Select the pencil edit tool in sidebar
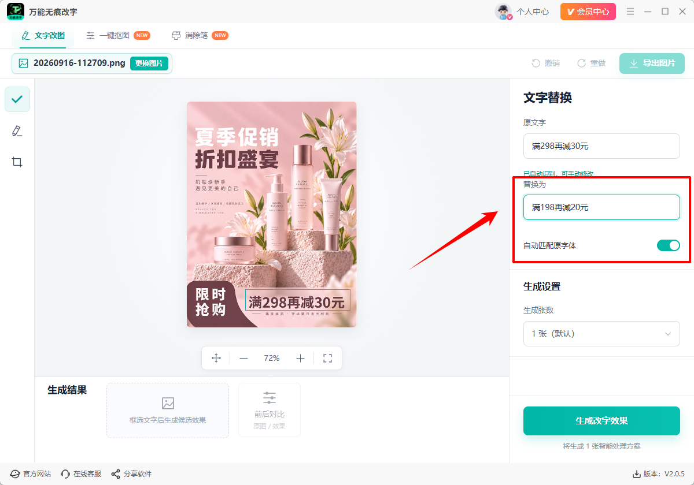The image size is (694, 485). point(17,131)
